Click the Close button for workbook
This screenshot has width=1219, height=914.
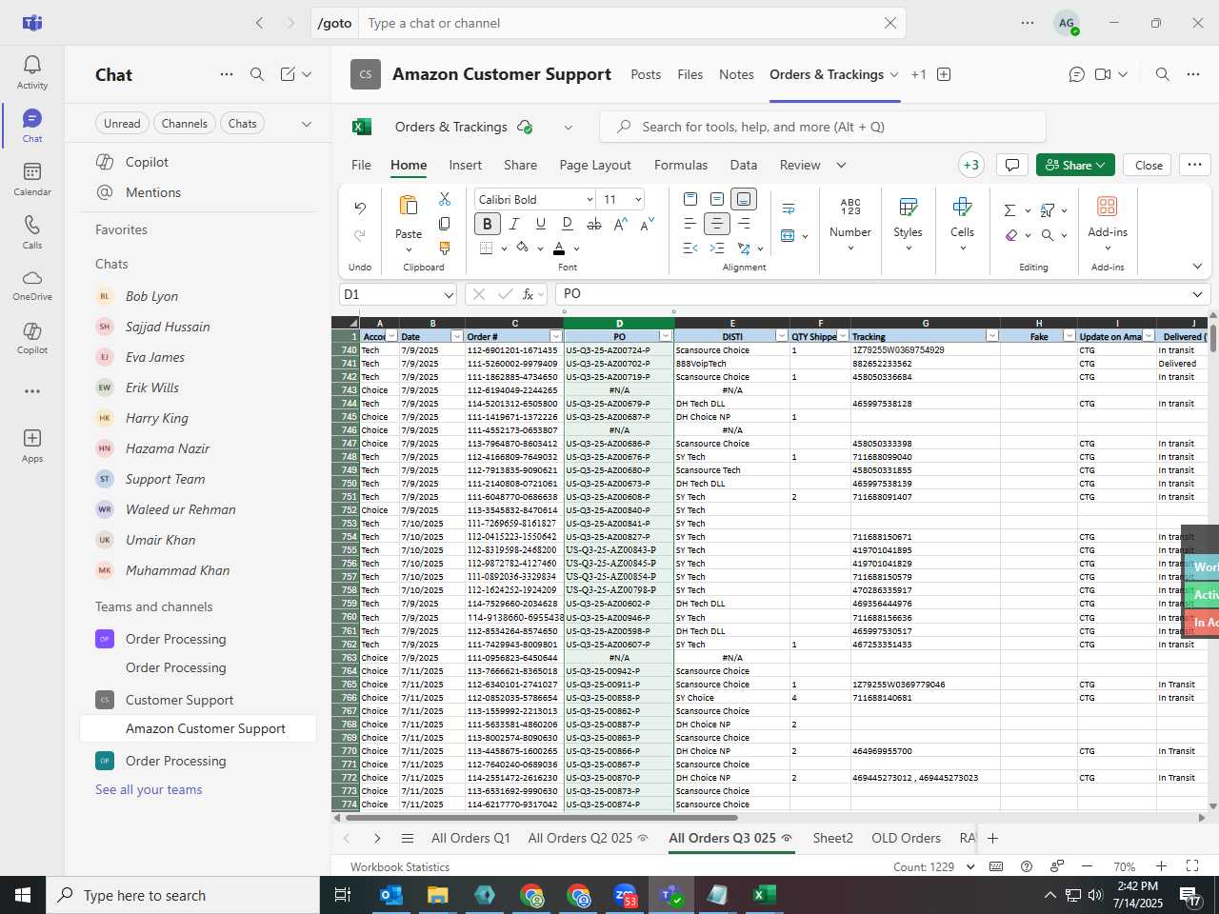[x=1149, y=165]
